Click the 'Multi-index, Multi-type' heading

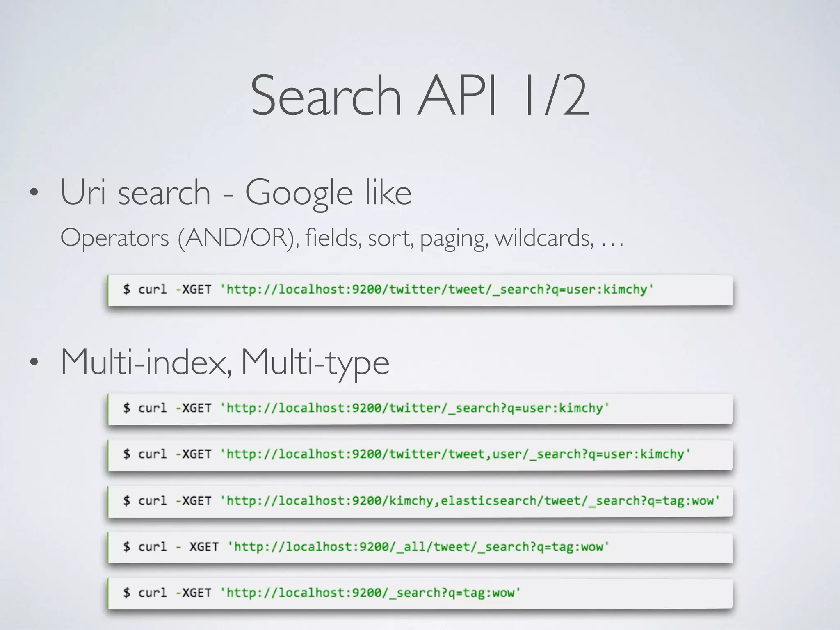[x=225, y=362]
